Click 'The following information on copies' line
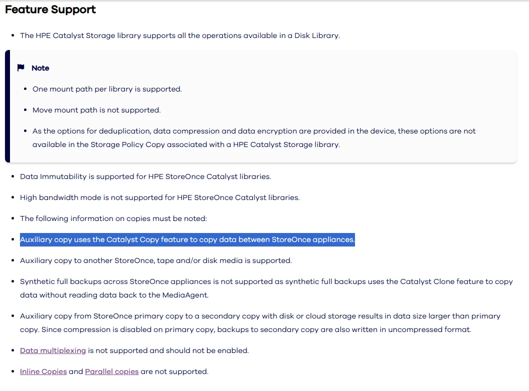This screenshot has width=529, height=391. pyautogui.click(x=113, y=218)
